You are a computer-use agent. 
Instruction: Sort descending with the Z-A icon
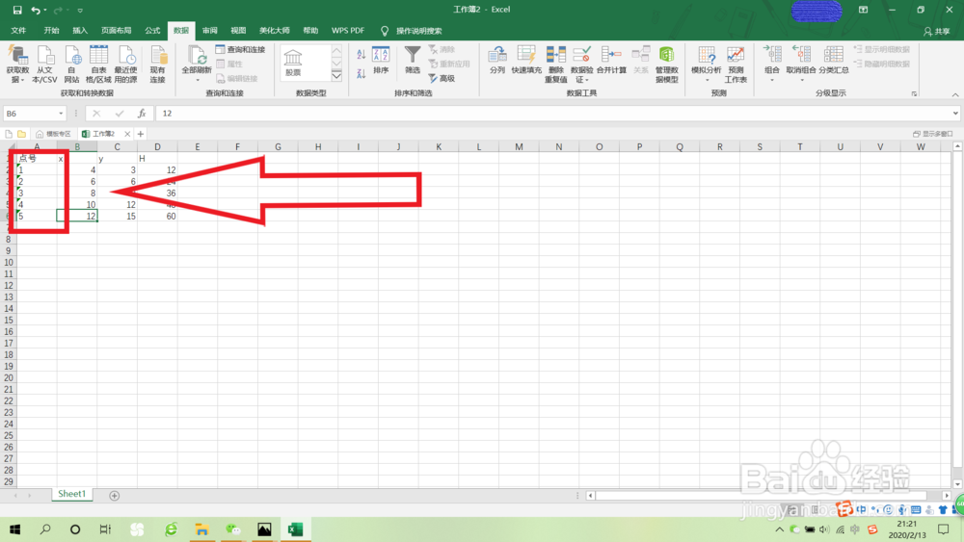click(x=361, y=74)
